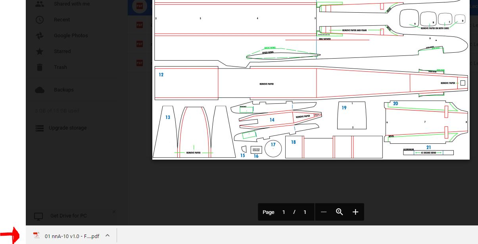Click the Upgrade storage link
The width and height of the screenshot is (478, 244).
(67, 128)
